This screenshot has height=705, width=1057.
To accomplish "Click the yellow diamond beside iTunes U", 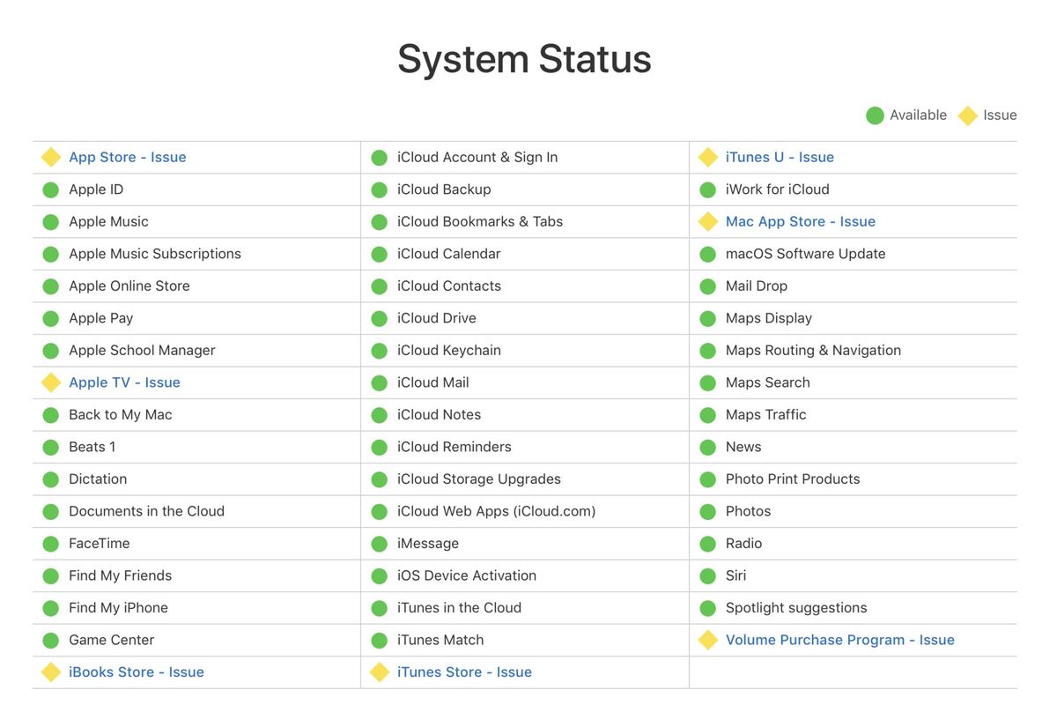I will [x=708, y=157].
